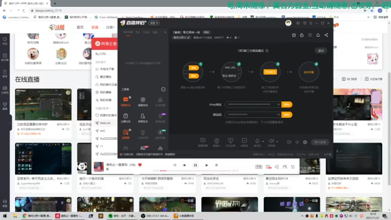Expand the Douyu sidebar arrow handle

[9, 123]
